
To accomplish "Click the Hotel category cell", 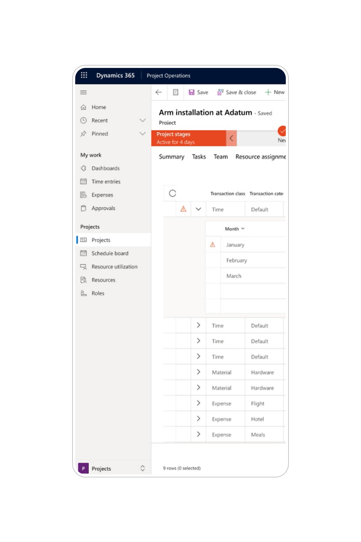I will 264,419.
